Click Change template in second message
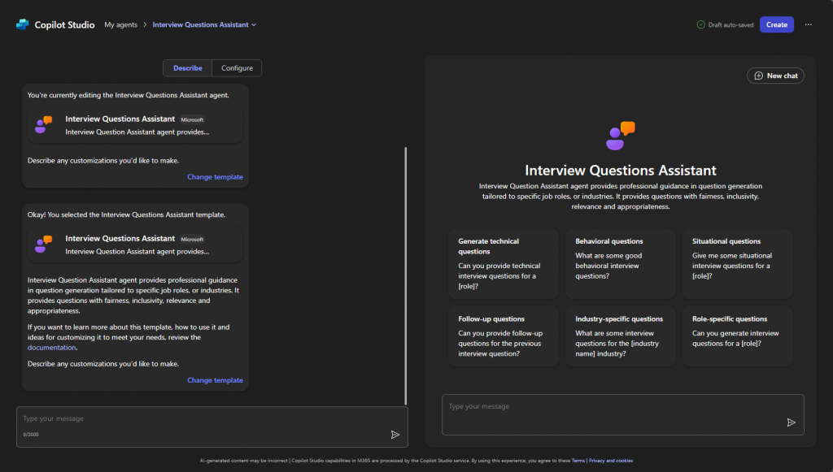This screenshot has width=833, height=472. pos(215,379)
